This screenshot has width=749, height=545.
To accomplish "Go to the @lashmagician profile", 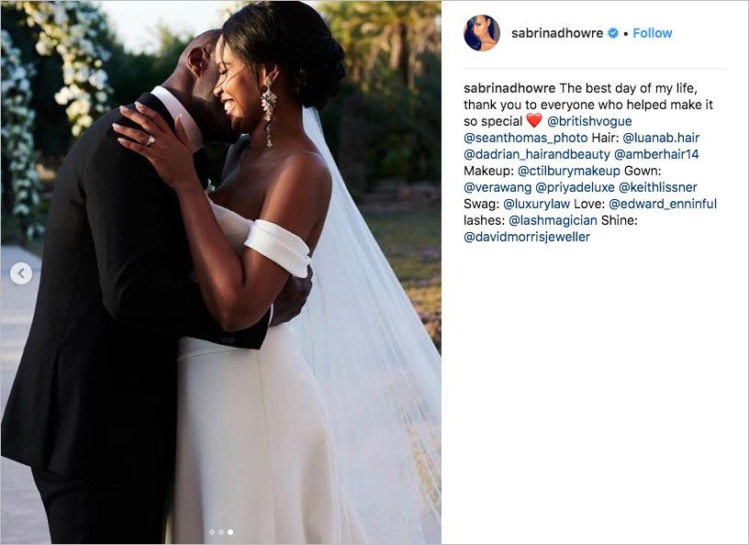I will pos(553,220).
